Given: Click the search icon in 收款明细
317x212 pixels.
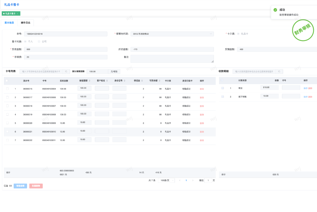Looking at the screenshot, I should [x=279, y=72].
